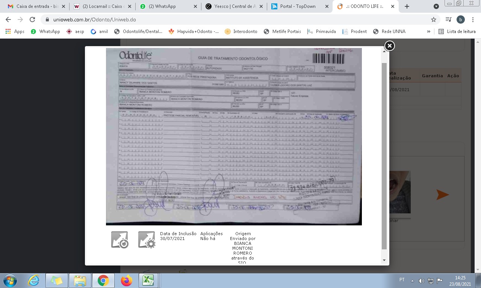Open the Action Center flag icon
Image resolution: width=481 pixels, height=288 pixels.
[x=439, y=280]
